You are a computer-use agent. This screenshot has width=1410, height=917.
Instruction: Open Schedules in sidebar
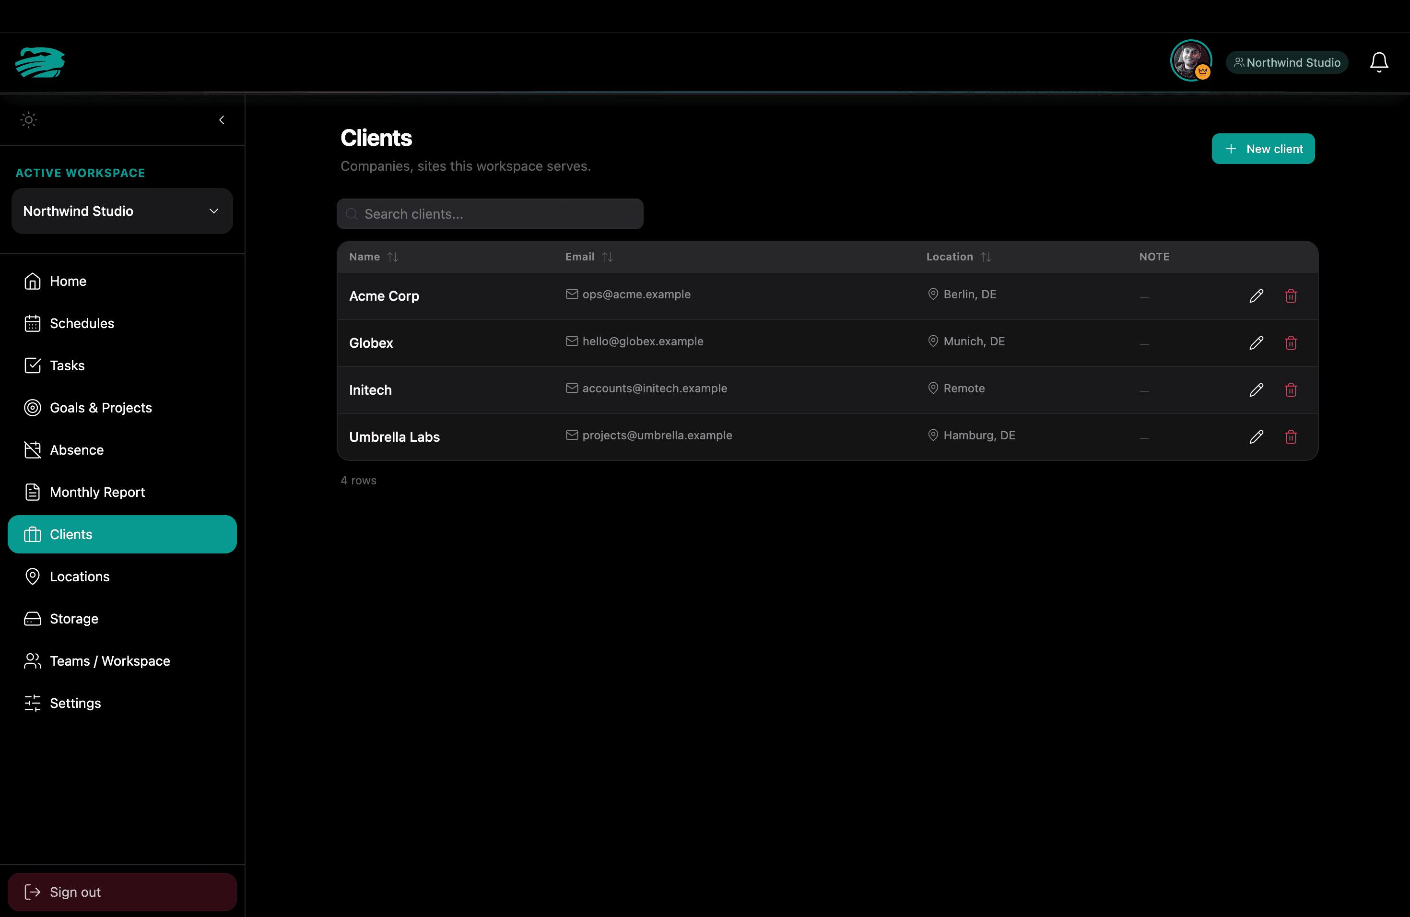[122, 323]
